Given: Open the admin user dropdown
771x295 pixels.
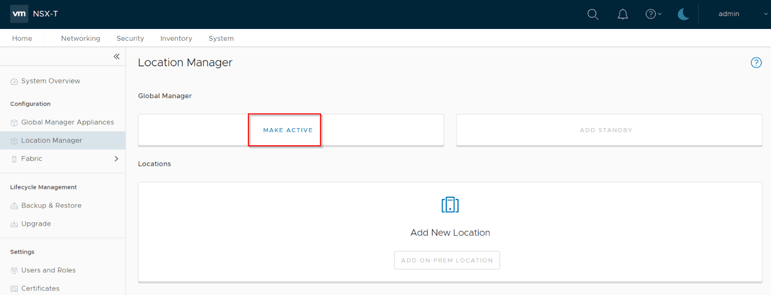Looking at the screenshot, I should tap(743, 14).
